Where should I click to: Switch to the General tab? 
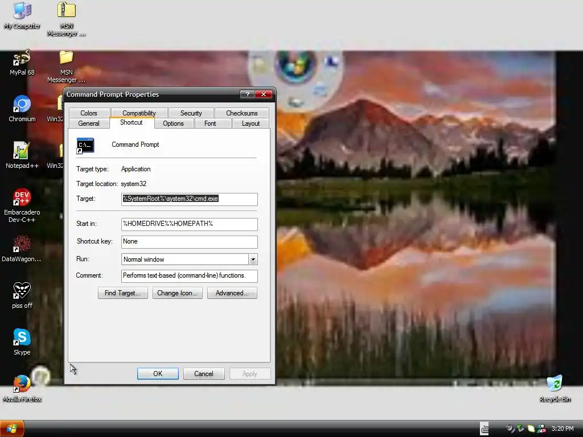point(89,123)
